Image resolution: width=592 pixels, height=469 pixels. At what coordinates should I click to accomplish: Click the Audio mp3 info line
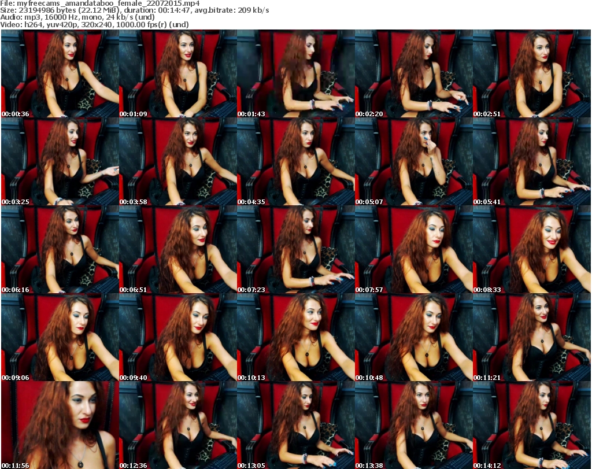pos(77,17)
